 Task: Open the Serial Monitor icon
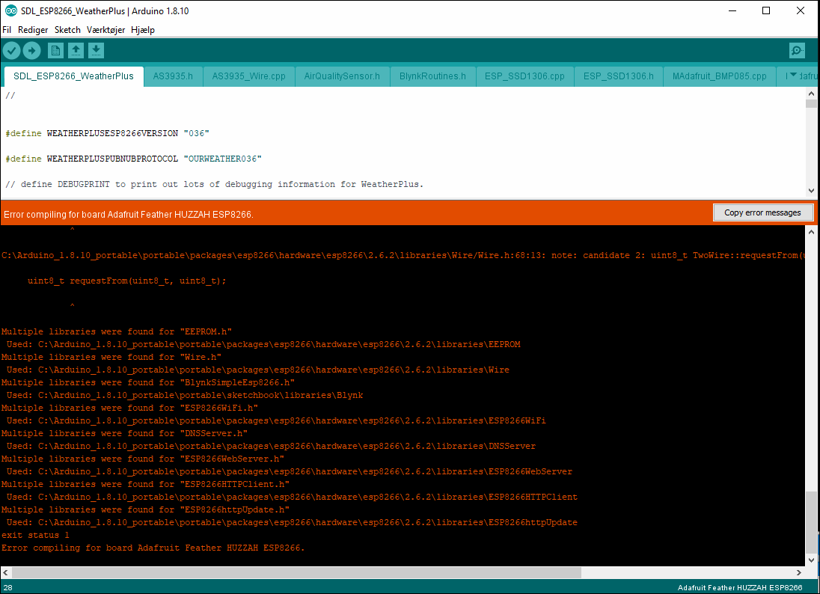(x=797, y=51)
